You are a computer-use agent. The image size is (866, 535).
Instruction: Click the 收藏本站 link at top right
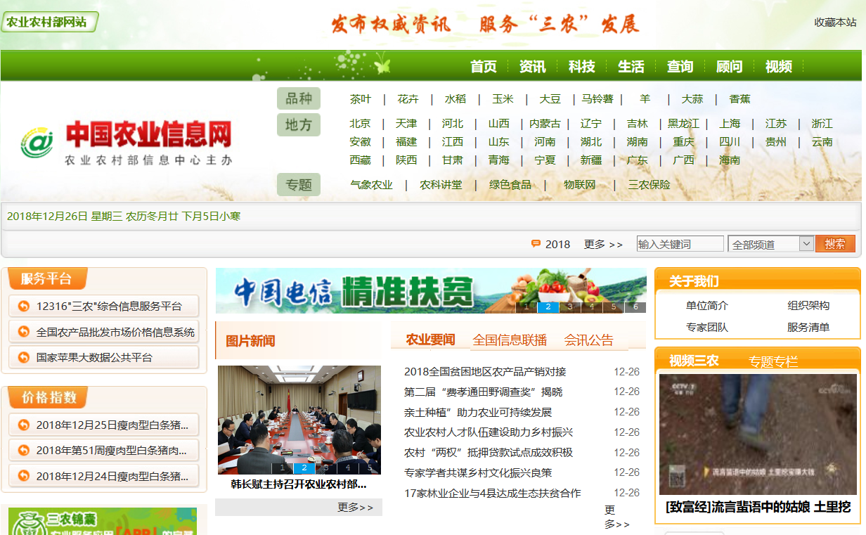835,22
